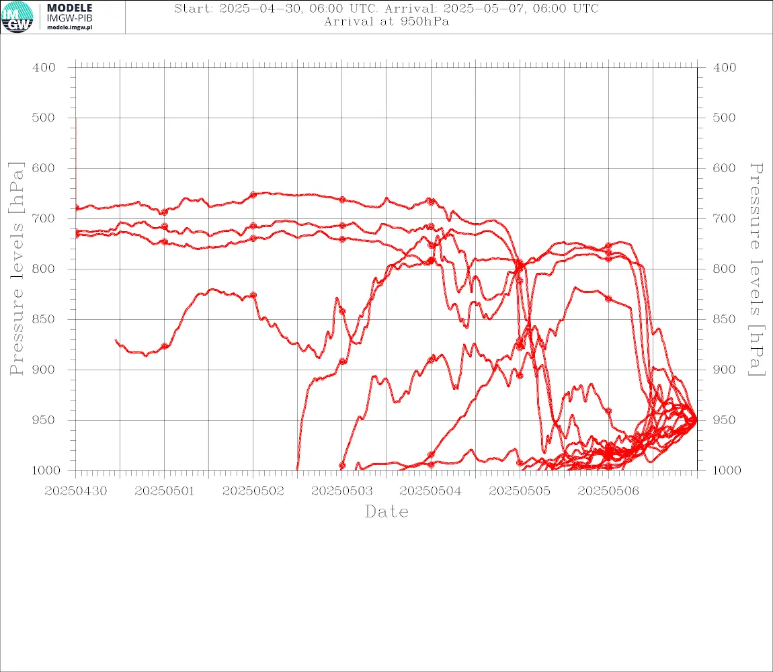773x672 pixels.
Task: Click the right axis 600 label
Action: click(725, 168)
